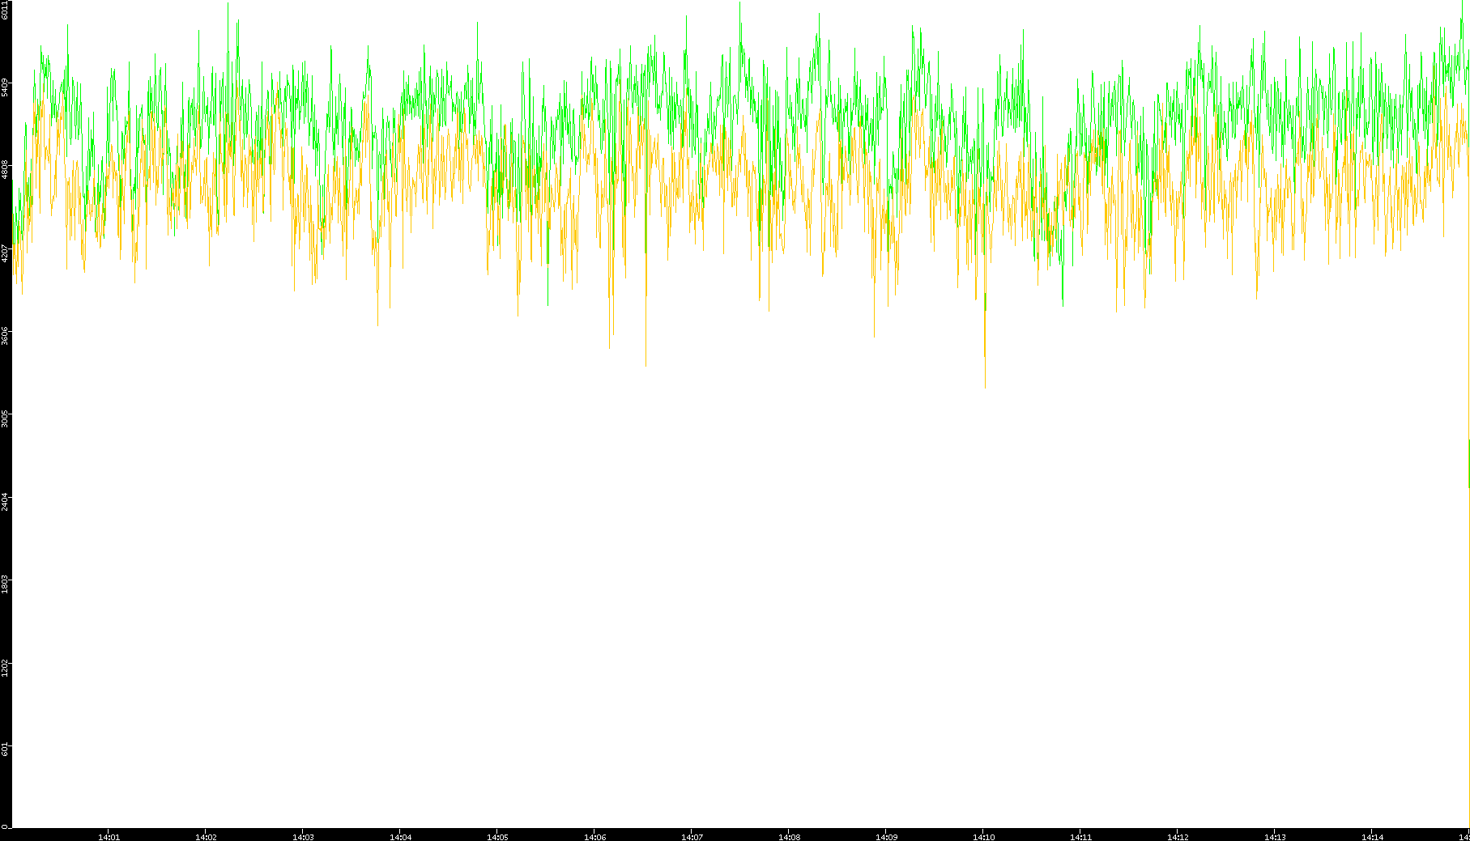Click the 14:07 tick label
Screen dimensions: 1470x841
[x=692, y=837]
